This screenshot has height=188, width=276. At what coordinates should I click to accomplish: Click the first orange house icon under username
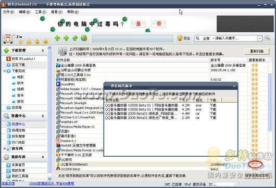pyautogui.click(x=21, y=42)
